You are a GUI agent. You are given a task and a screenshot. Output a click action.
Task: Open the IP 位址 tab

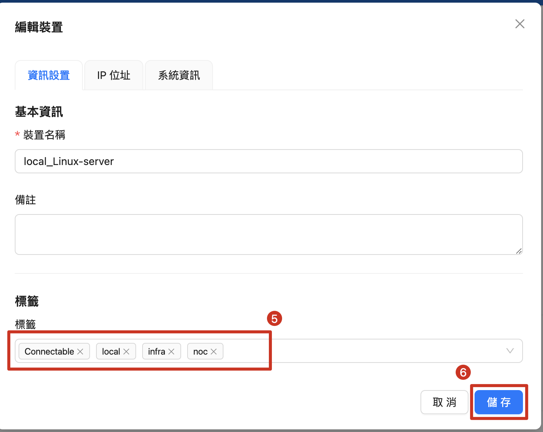point(113,76)
